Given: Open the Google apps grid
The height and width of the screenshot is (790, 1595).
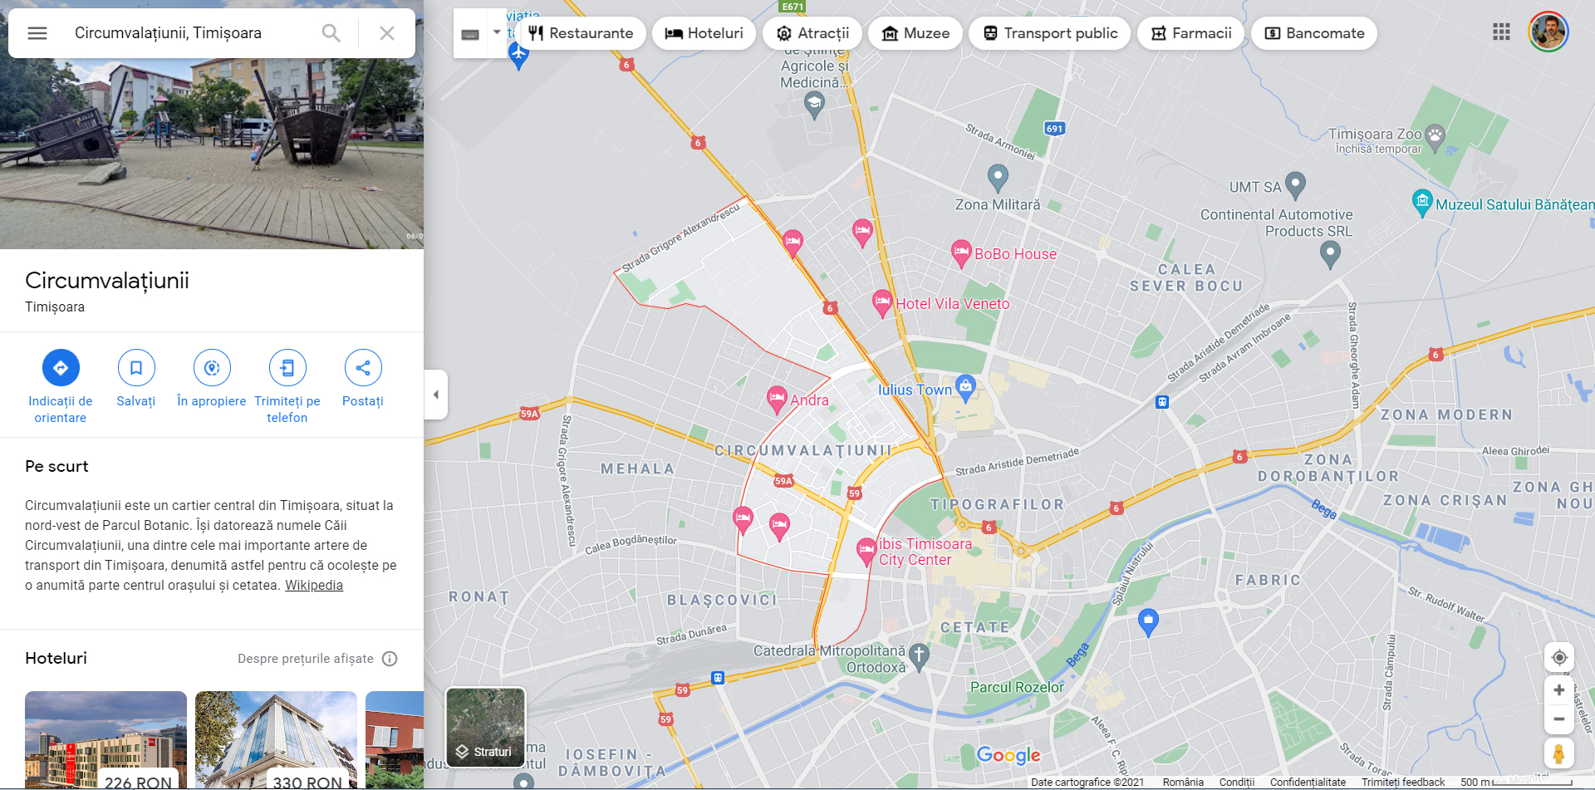Looking at the screenshot, I should pyautogui.click(x=1501, y=32).
